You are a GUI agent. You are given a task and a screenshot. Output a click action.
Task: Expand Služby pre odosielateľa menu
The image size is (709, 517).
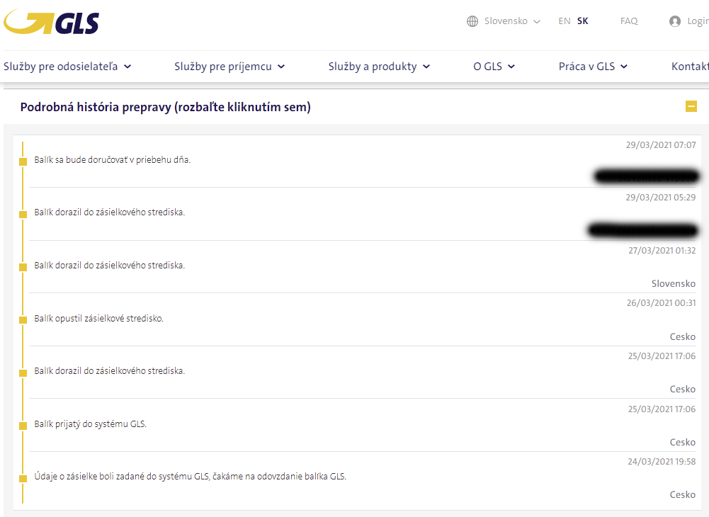(67, 67)
